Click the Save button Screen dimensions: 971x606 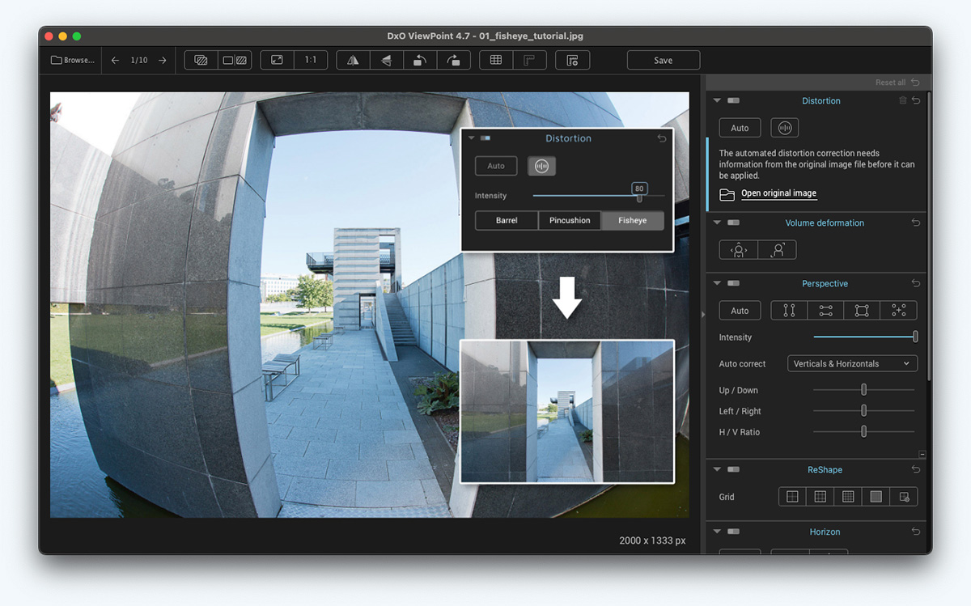663,61
